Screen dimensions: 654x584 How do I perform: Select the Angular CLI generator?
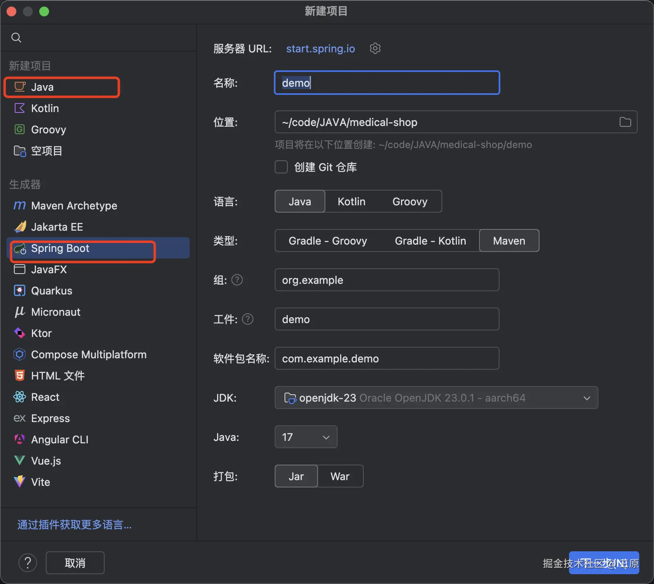pyautogui.click(x=98, y=440)
